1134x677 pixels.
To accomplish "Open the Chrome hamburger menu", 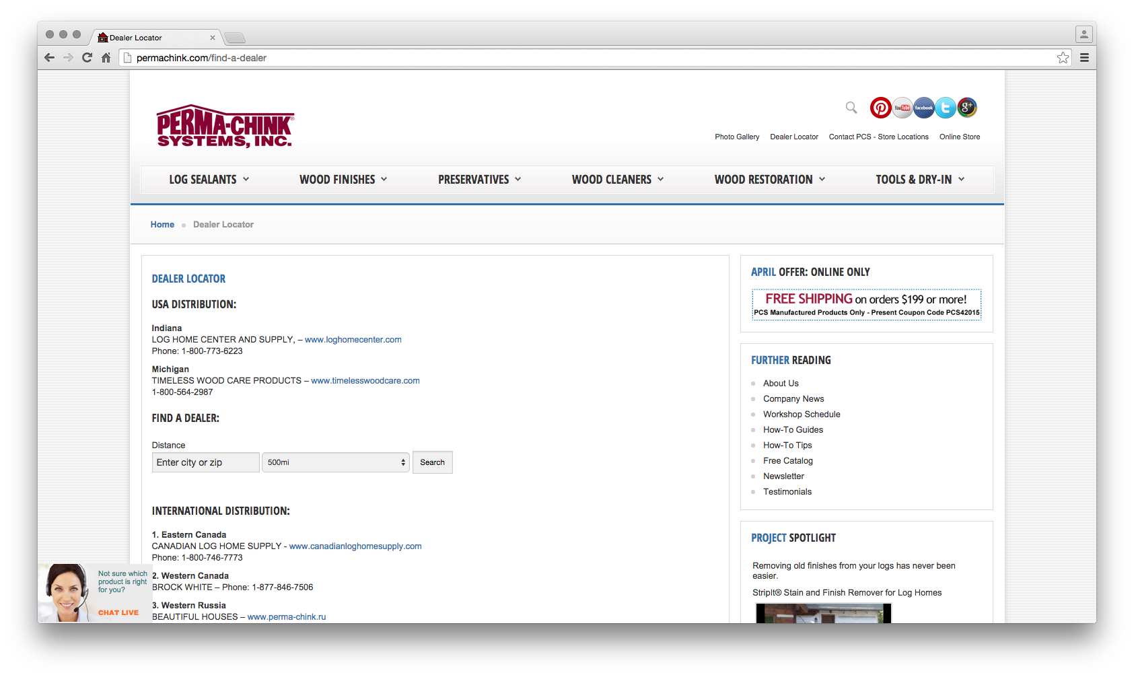I will coord(1084,58).
